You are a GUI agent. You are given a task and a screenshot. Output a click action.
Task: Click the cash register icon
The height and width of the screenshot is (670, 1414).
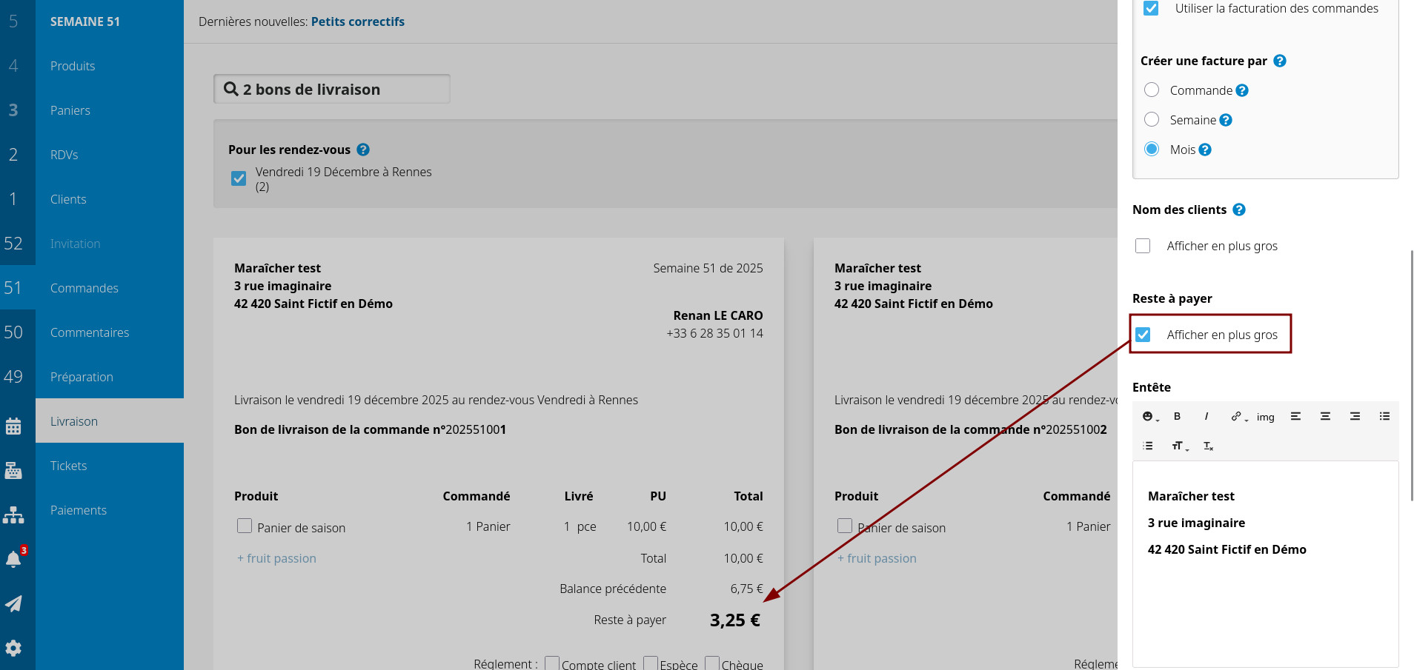click(x=13, y=471)
